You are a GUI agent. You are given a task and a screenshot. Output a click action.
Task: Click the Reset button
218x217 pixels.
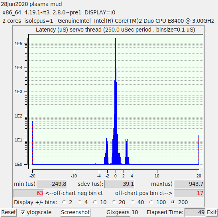coord(8,212)
